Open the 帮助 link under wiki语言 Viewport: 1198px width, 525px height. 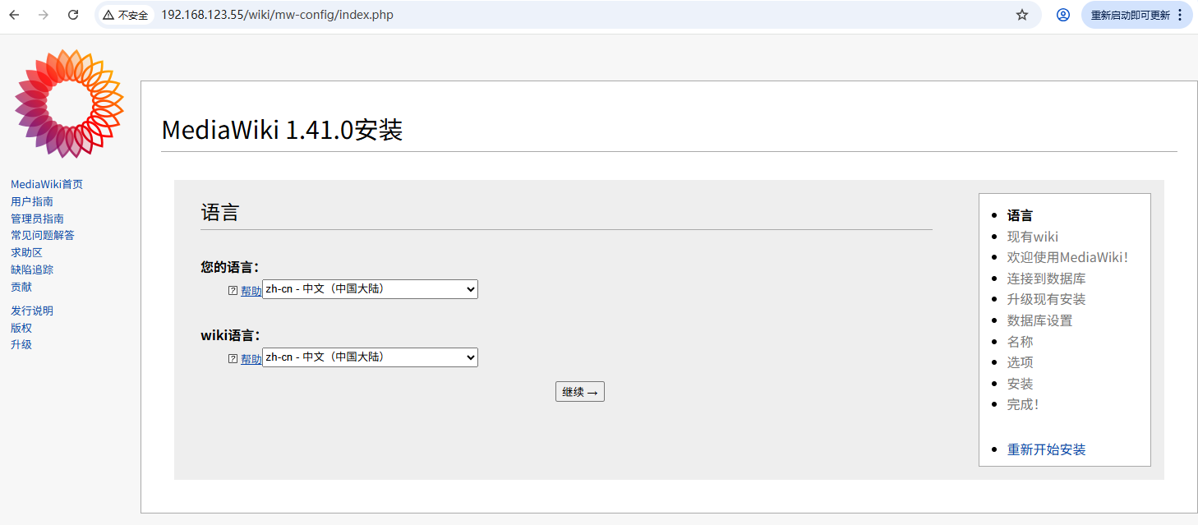click(251, 359)
